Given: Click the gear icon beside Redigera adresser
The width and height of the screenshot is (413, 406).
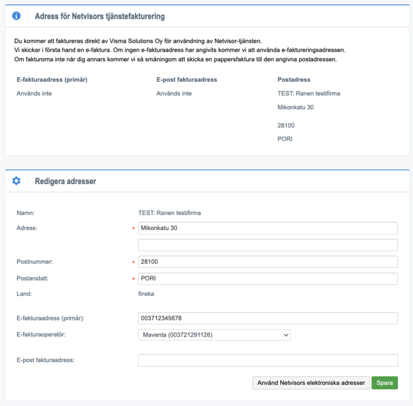Looking at the screenshot, I should coord(16,181).
